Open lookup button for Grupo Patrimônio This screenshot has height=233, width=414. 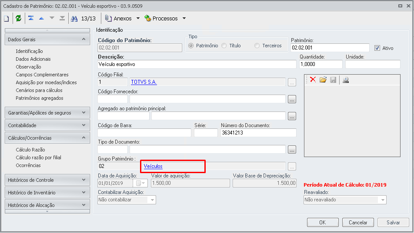pos(292,167)
